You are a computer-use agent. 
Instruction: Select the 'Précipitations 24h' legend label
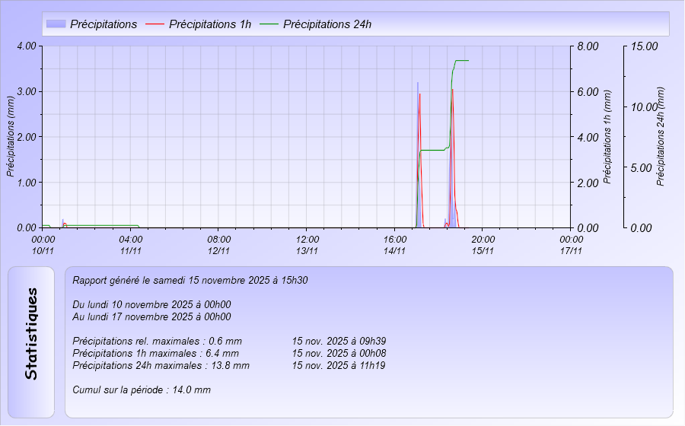coord(327,24)
